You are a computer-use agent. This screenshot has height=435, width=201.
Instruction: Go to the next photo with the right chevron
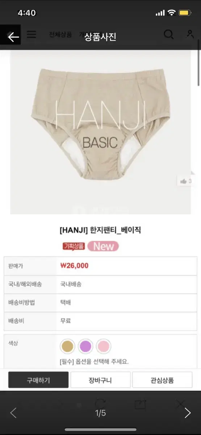[x=188, y=413]
